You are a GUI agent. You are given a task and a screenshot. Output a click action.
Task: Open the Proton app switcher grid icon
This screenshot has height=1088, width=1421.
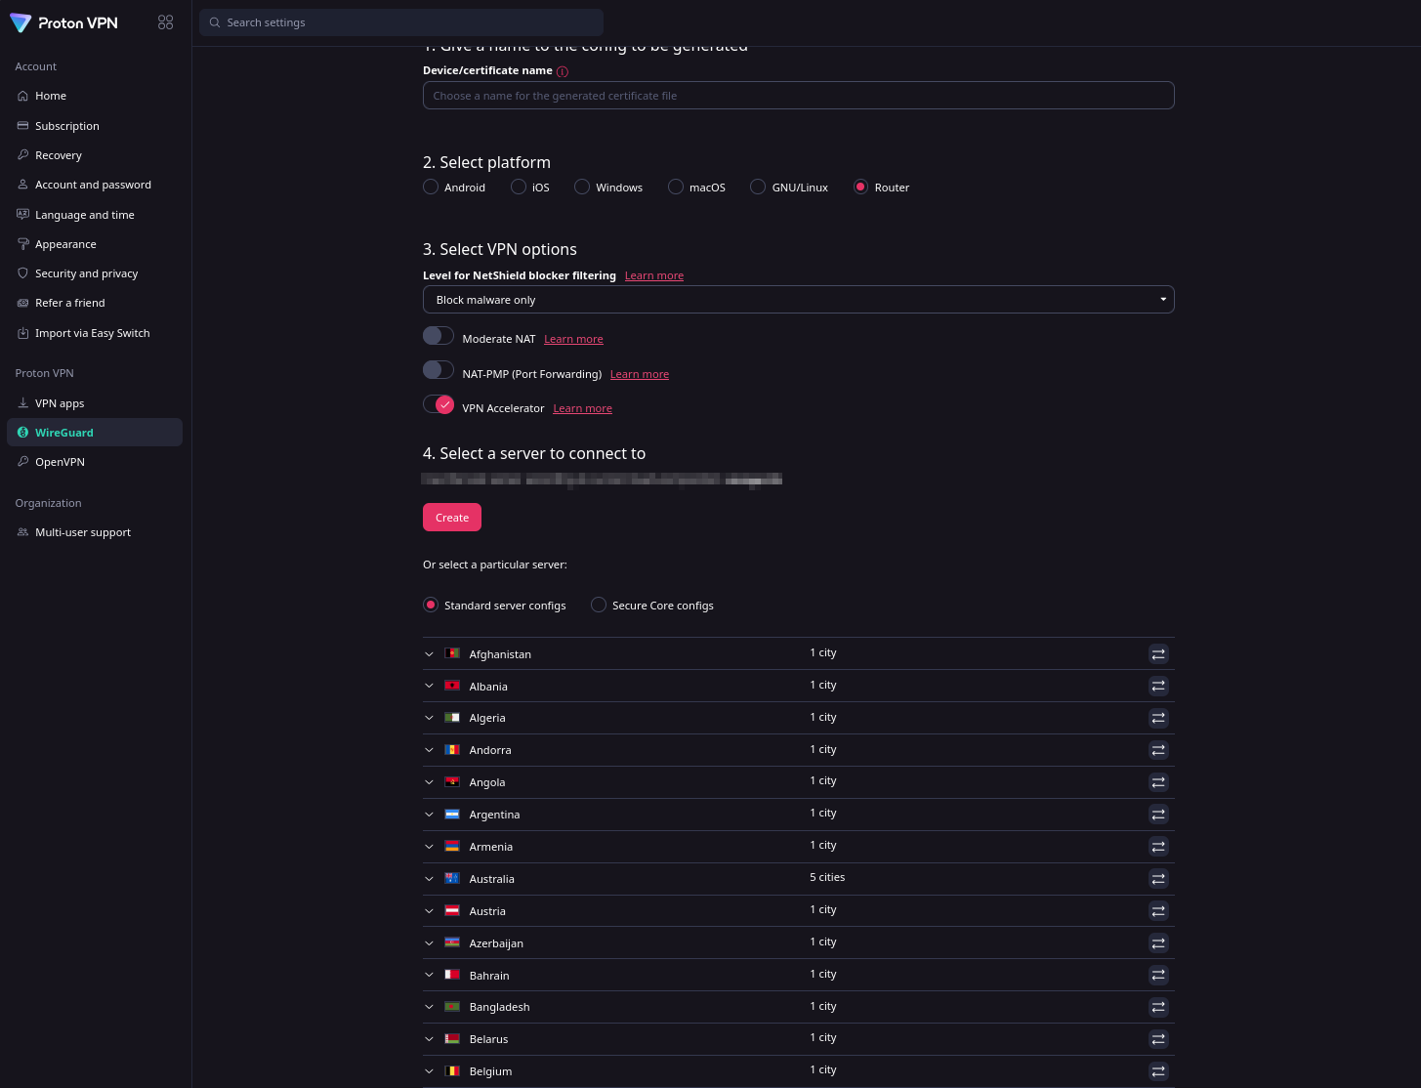pyautogui.click(x=165, y=22)
